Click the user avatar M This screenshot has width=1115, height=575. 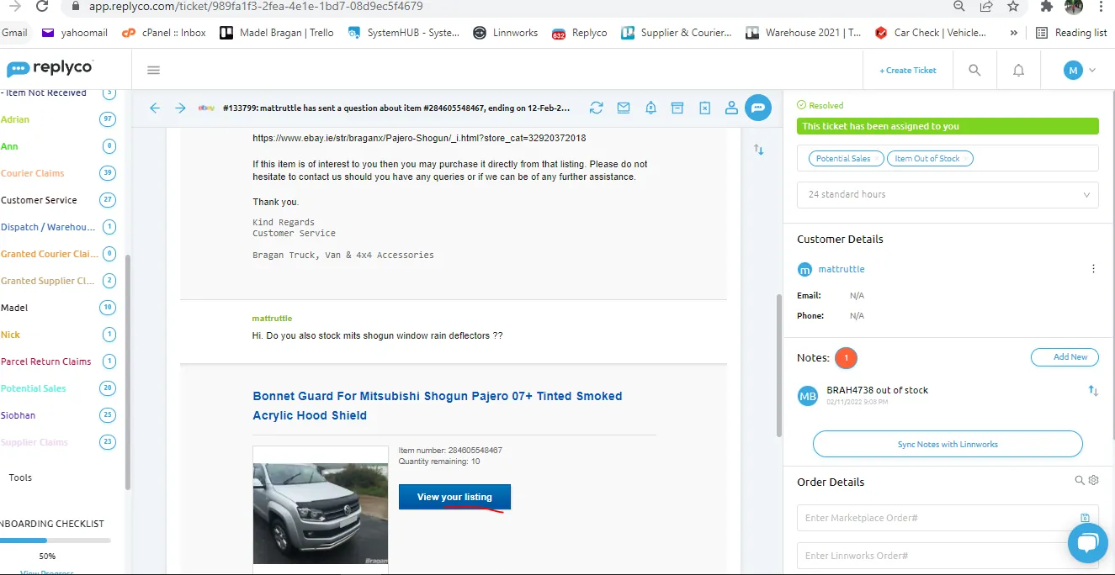click(x=1073, y=70)
